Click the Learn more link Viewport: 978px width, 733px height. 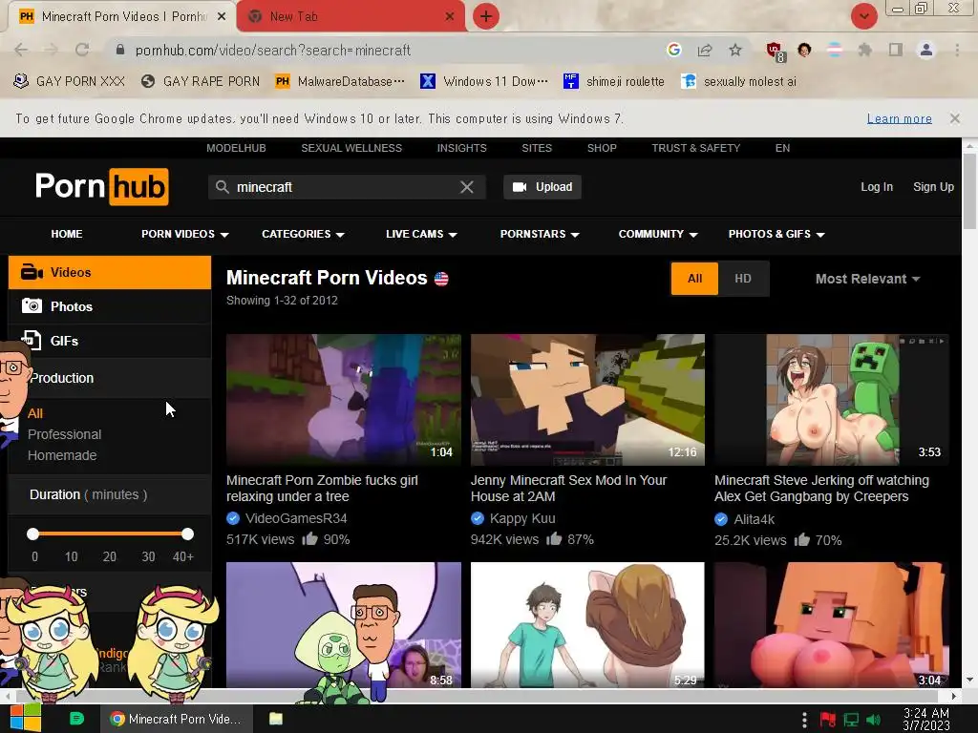(x=900, y=118)
